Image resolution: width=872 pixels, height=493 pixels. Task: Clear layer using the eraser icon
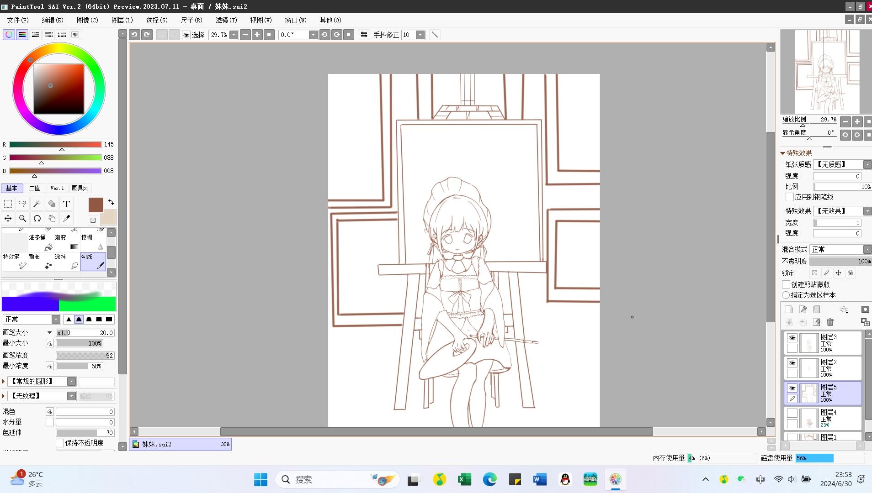[817, 322]
